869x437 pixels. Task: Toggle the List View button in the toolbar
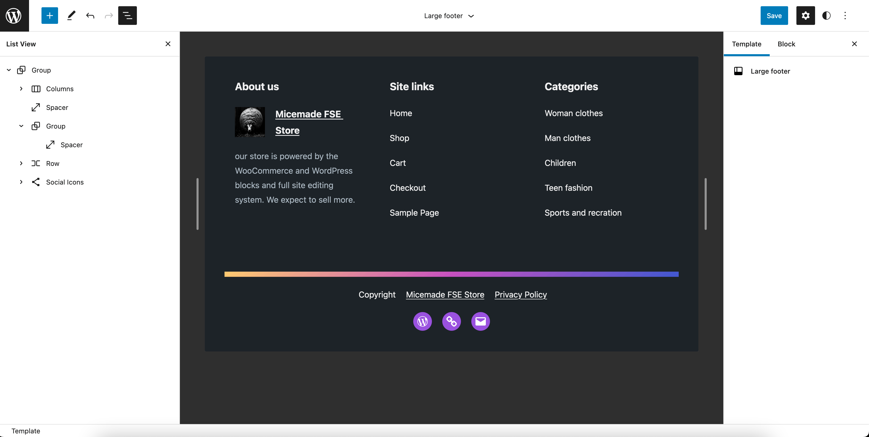pyautogui.click(x=128, y=16)
